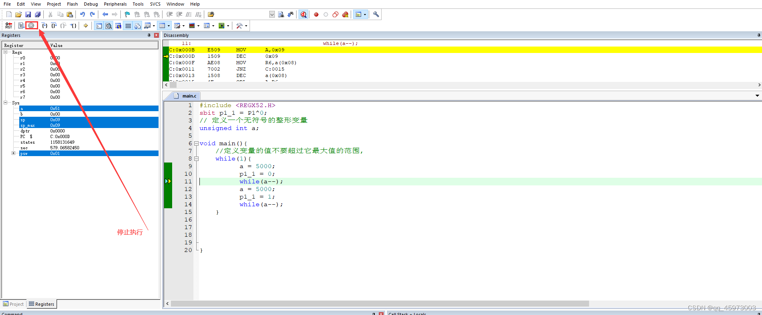The height and width of the screenshot is (315, 762).
Task: Open the Window layout dropdown arrow
Action: pyautogui.click(x=365, y=14)
